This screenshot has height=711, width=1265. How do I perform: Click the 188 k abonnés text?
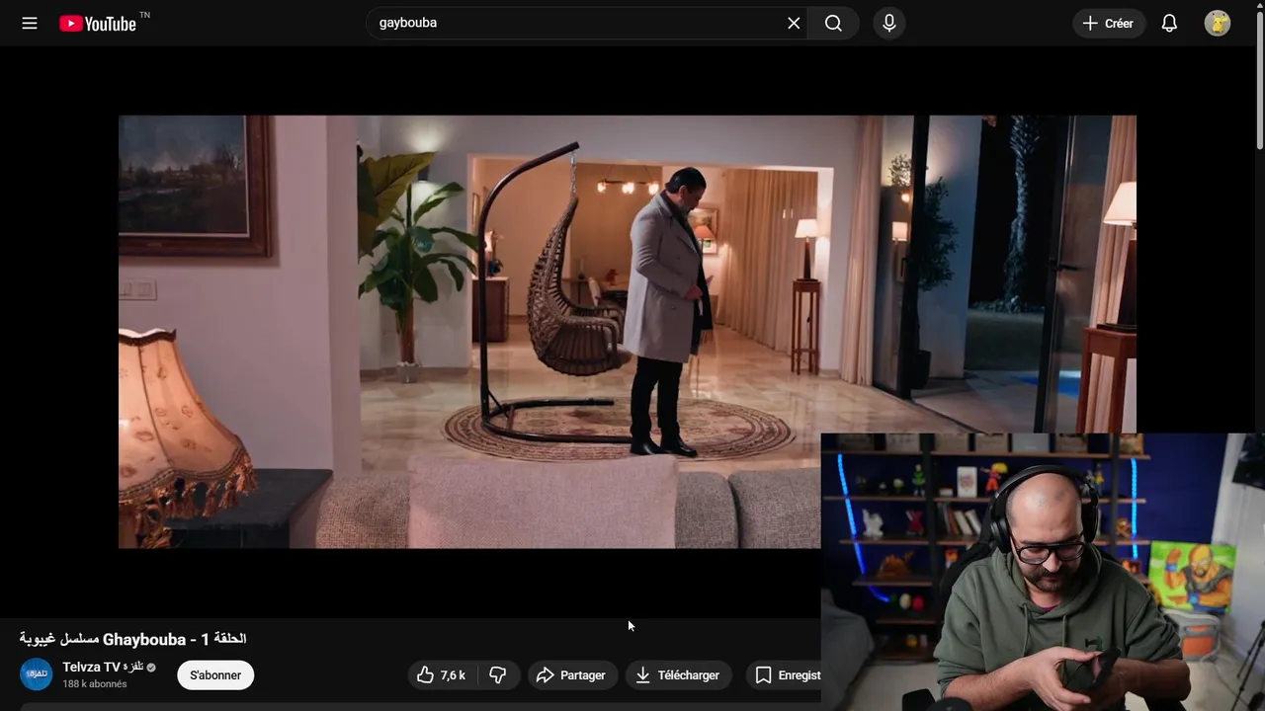pos(95,684)
